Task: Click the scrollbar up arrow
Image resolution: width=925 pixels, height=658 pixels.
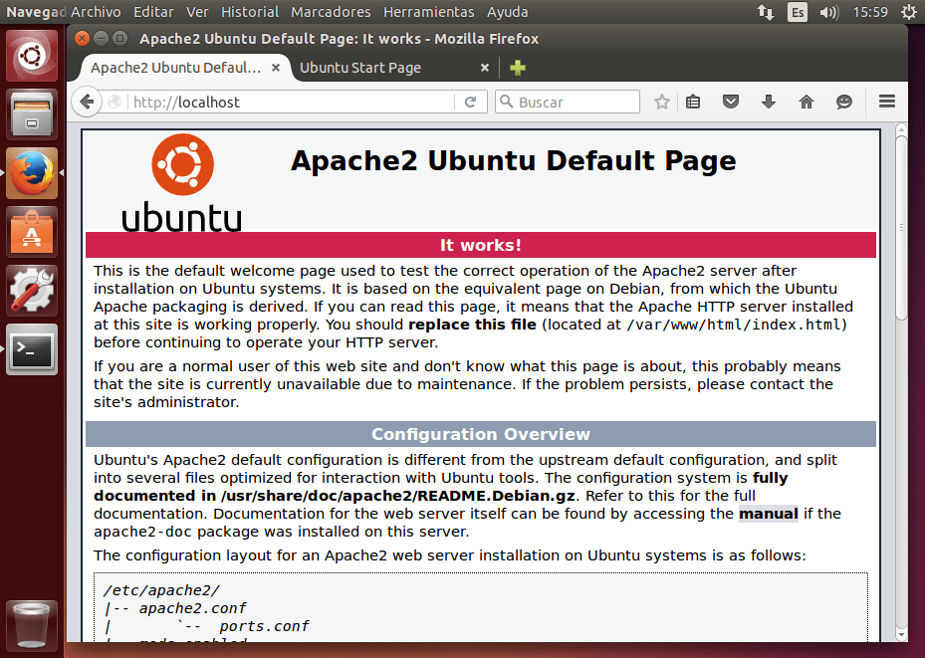Action: coord(901,128)
